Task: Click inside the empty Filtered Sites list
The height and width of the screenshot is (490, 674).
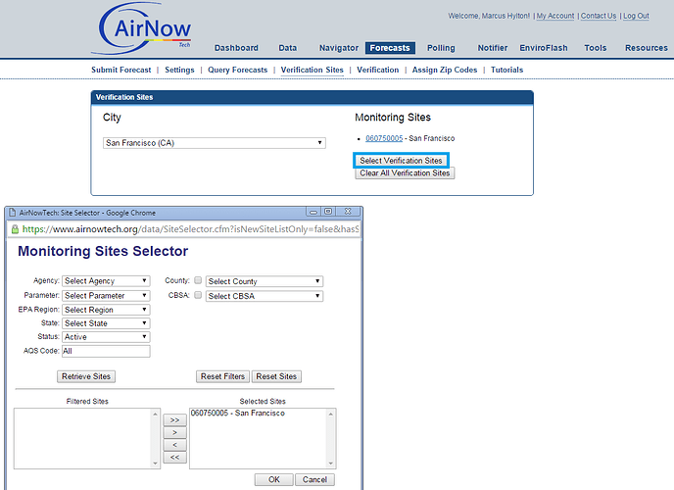Action: [x=83, y=438]
